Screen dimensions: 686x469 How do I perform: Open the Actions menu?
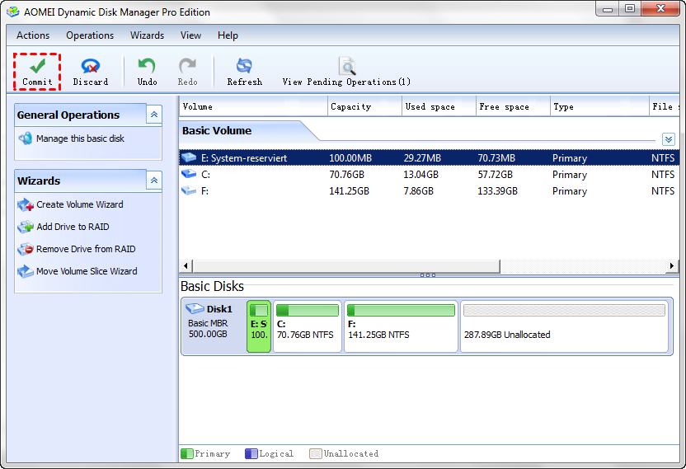(33, 35)
